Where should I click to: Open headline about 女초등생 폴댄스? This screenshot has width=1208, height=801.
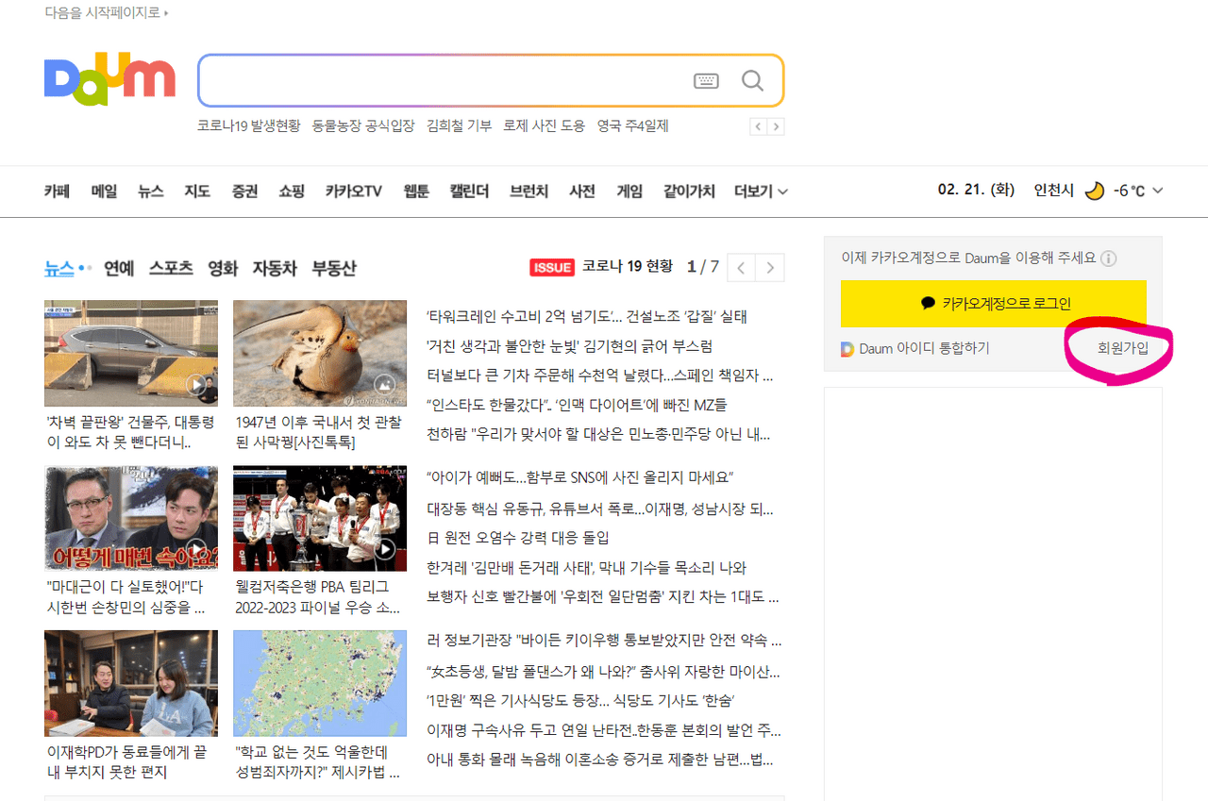point(604,673)
